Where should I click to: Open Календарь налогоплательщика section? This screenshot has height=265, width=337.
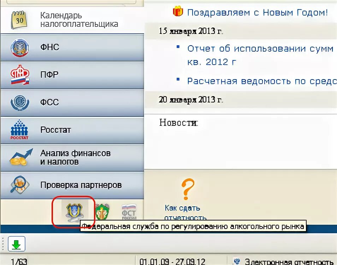coord(72,20)
